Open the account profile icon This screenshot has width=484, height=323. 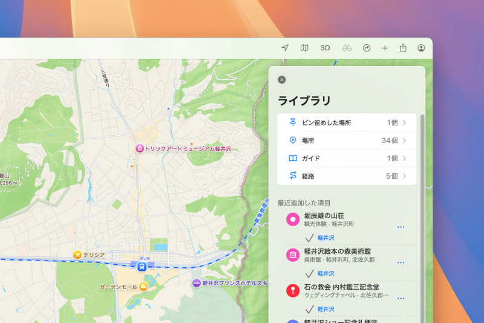pyautogui.click(x=421, y=48)
